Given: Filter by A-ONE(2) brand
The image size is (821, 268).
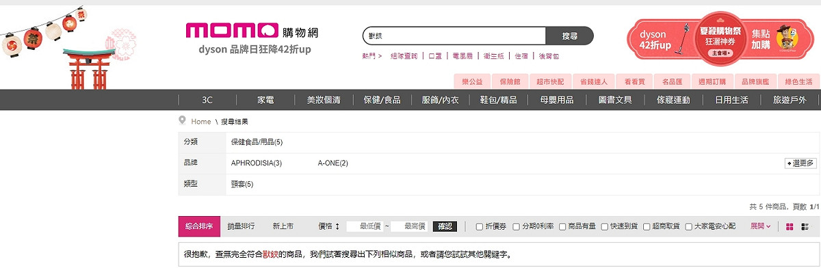Looking at the screenshot, I should point(333,163).
